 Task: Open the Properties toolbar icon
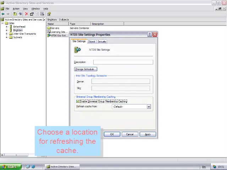[32, 14]
